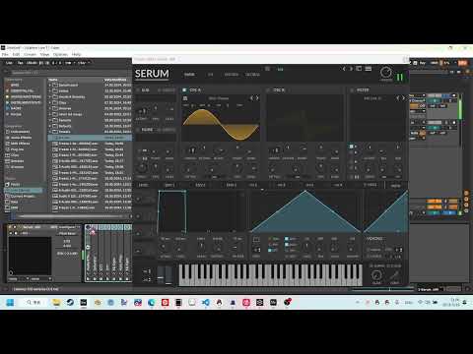Screen dimensions: 473x354
Task: Open Visual Studio Code from the taskbar
Action: click(206, 302)
